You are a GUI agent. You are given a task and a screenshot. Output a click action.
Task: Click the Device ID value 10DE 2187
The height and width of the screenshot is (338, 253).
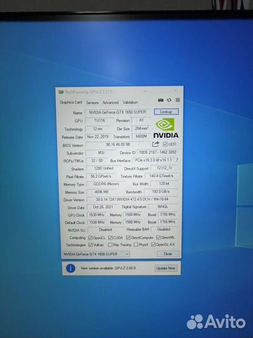point(157,152)
